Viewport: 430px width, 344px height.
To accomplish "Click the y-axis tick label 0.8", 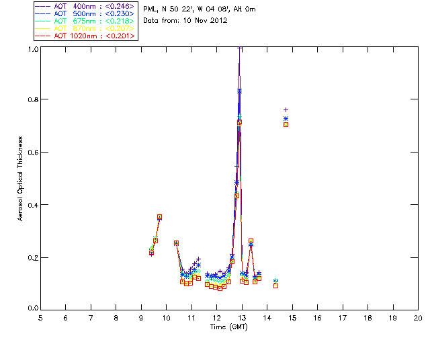I will pyautogui.click(x=33, y=99).
